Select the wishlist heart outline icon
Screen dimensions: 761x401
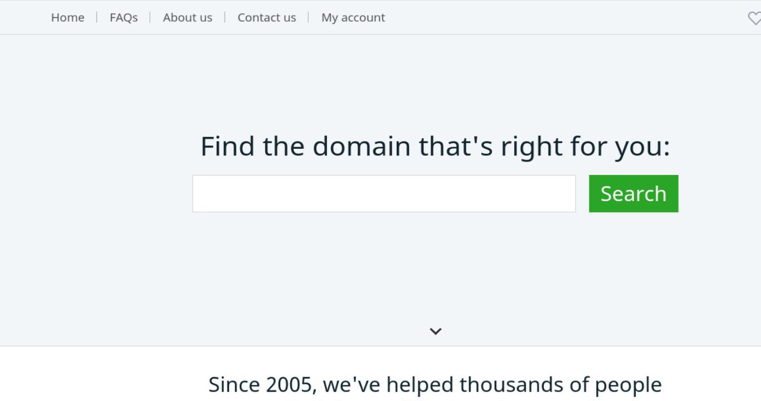tap(754, 18)
